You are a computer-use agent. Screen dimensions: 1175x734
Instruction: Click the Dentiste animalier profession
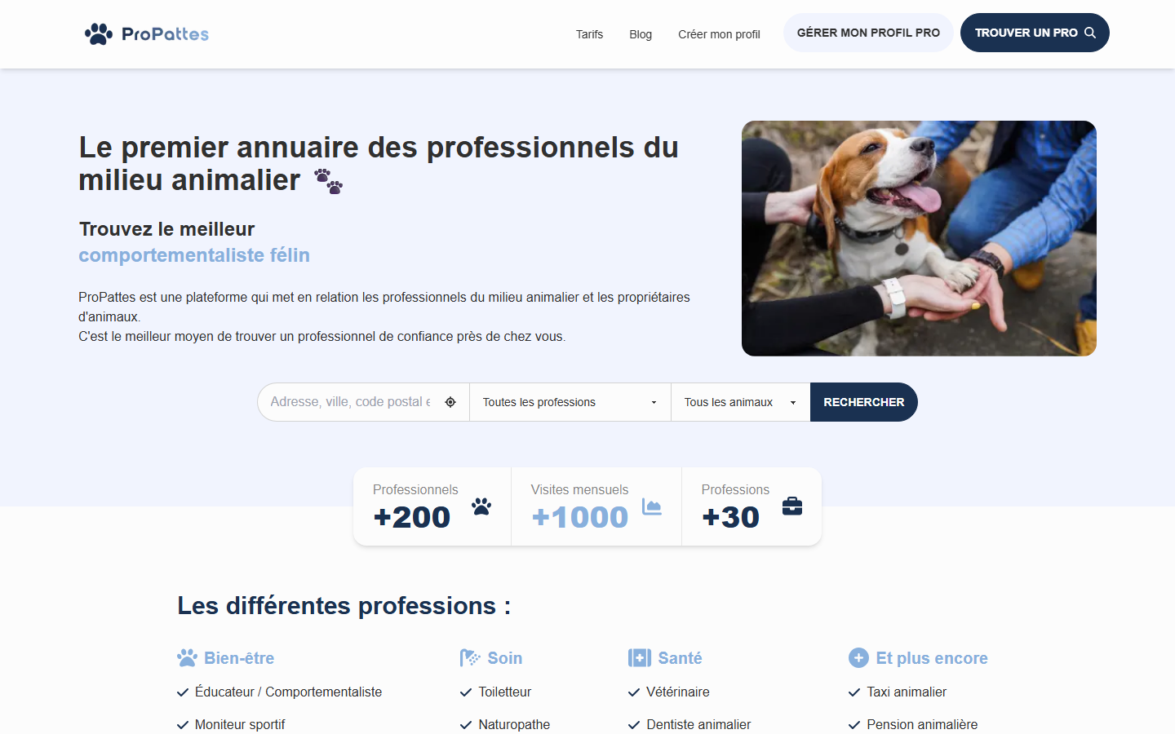coord(698,724)
